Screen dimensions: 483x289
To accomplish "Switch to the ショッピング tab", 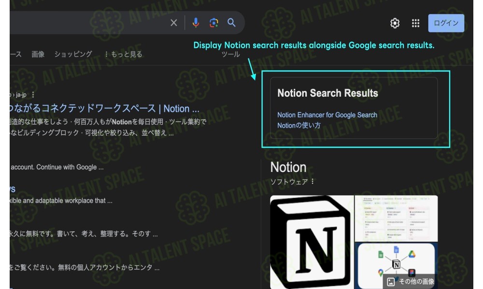I will click(73, 54).
